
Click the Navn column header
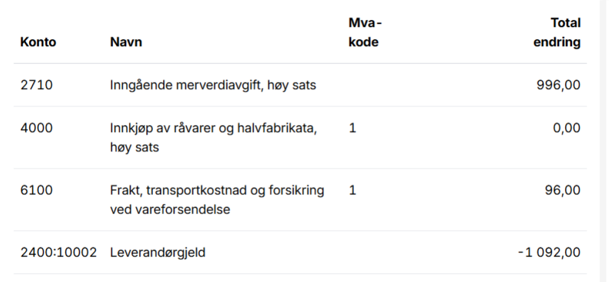click(x=126, y=42)
